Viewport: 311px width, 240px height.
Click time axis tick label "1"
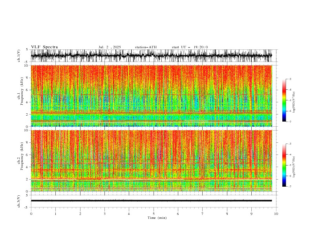(55, 214)
